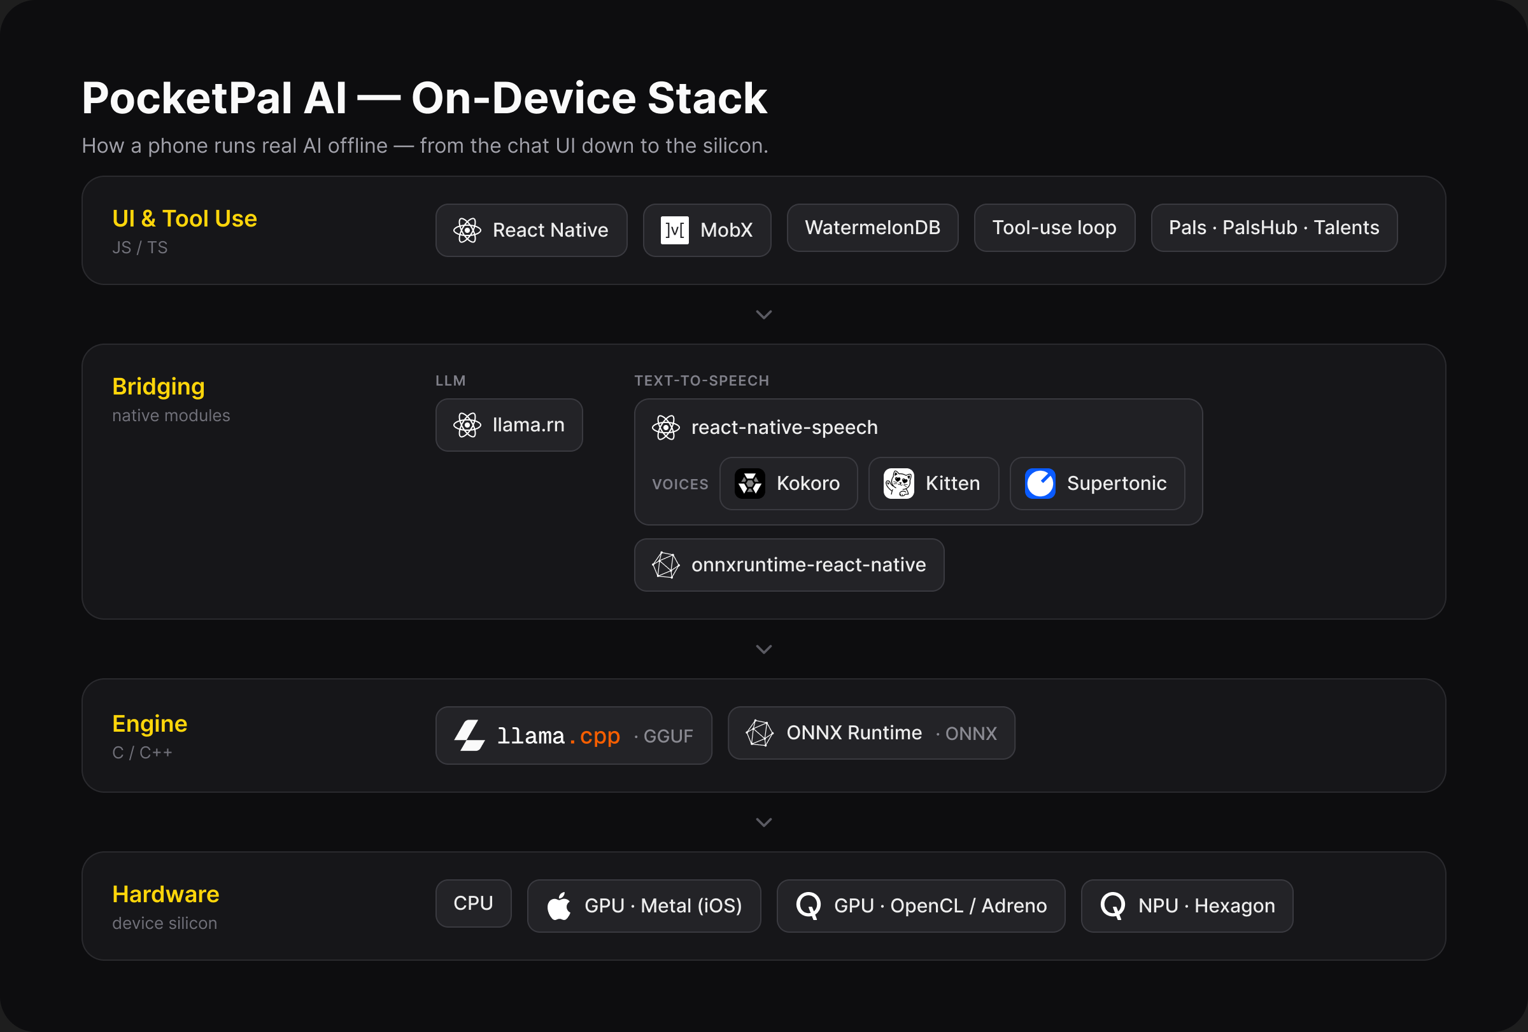The width and height of the screenshot is (1528, 1032).
Task: Click the chevron below the Engine layer
Action: 763,823
